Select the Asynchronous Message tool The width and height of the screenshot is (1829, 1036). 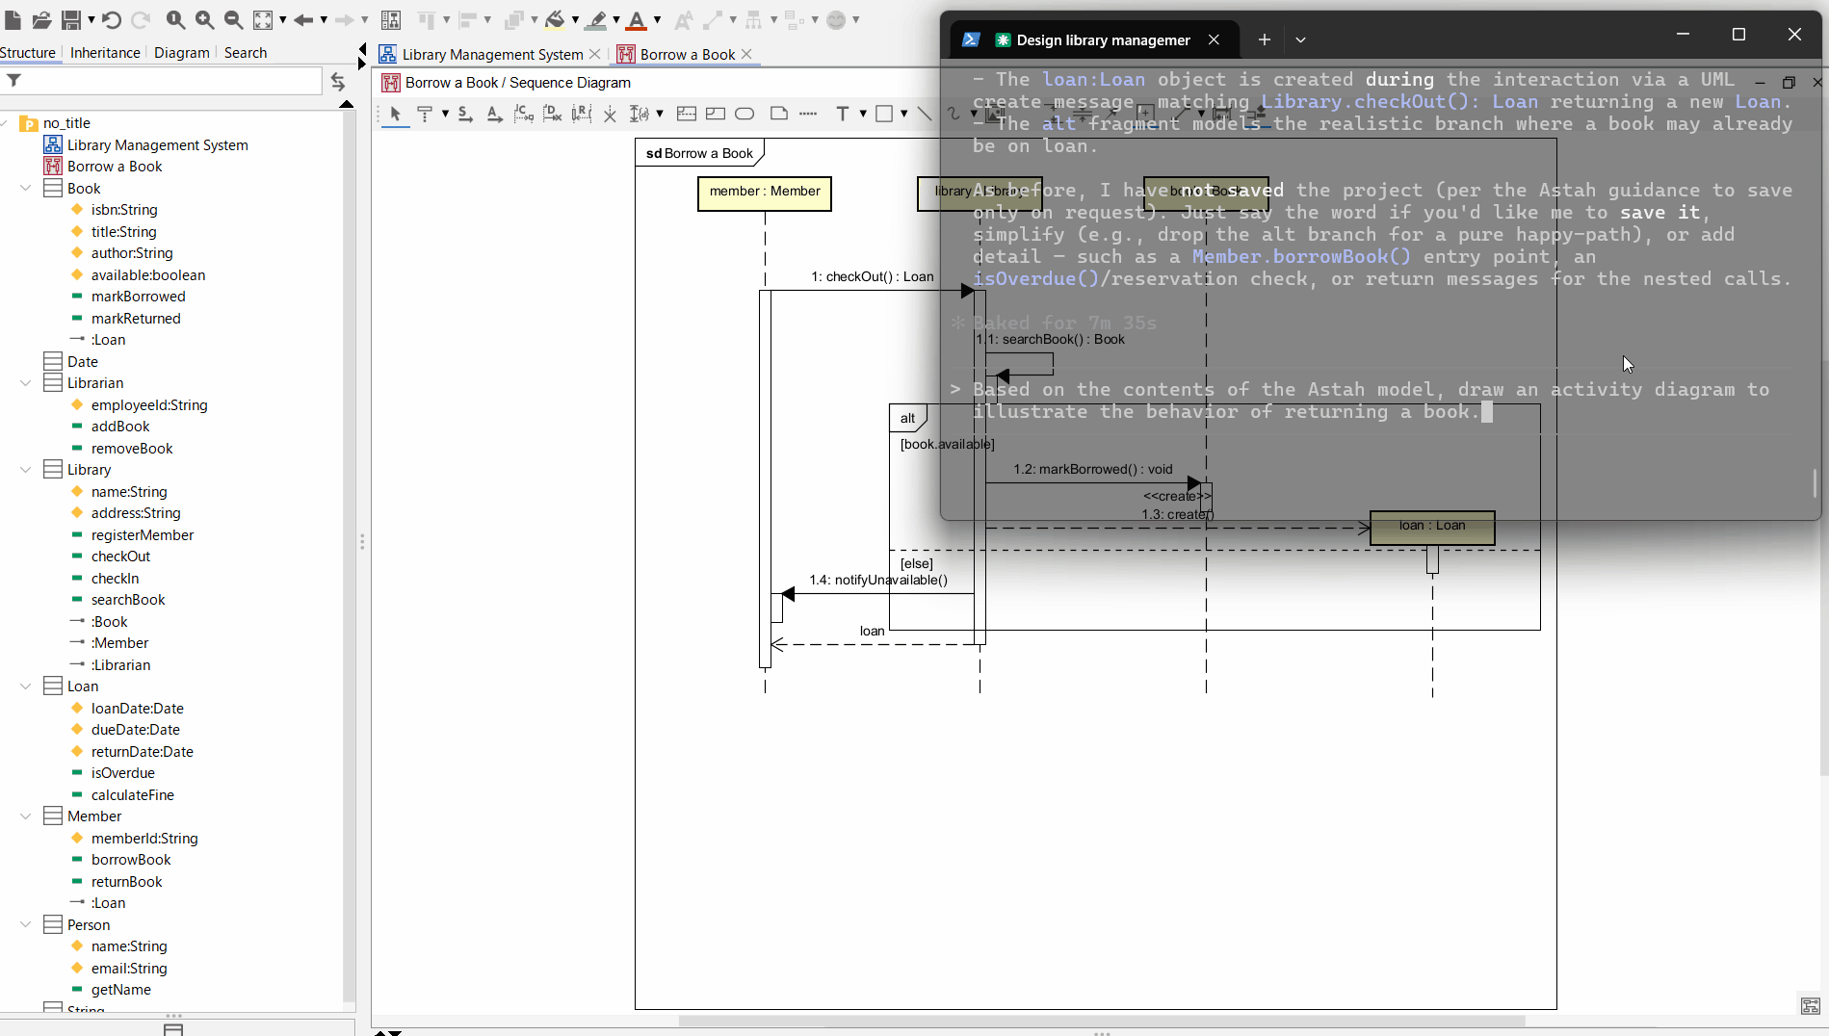(x=494, y=114)
